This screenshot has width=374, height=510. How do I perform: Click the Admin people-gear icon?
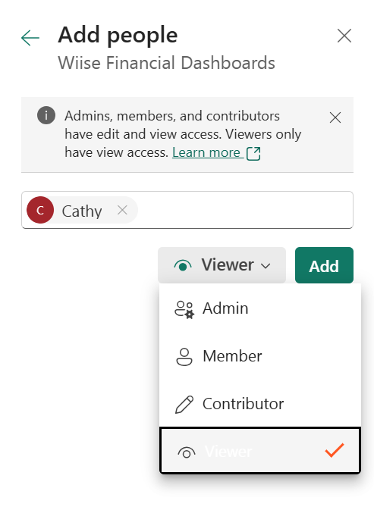[184, 309]
